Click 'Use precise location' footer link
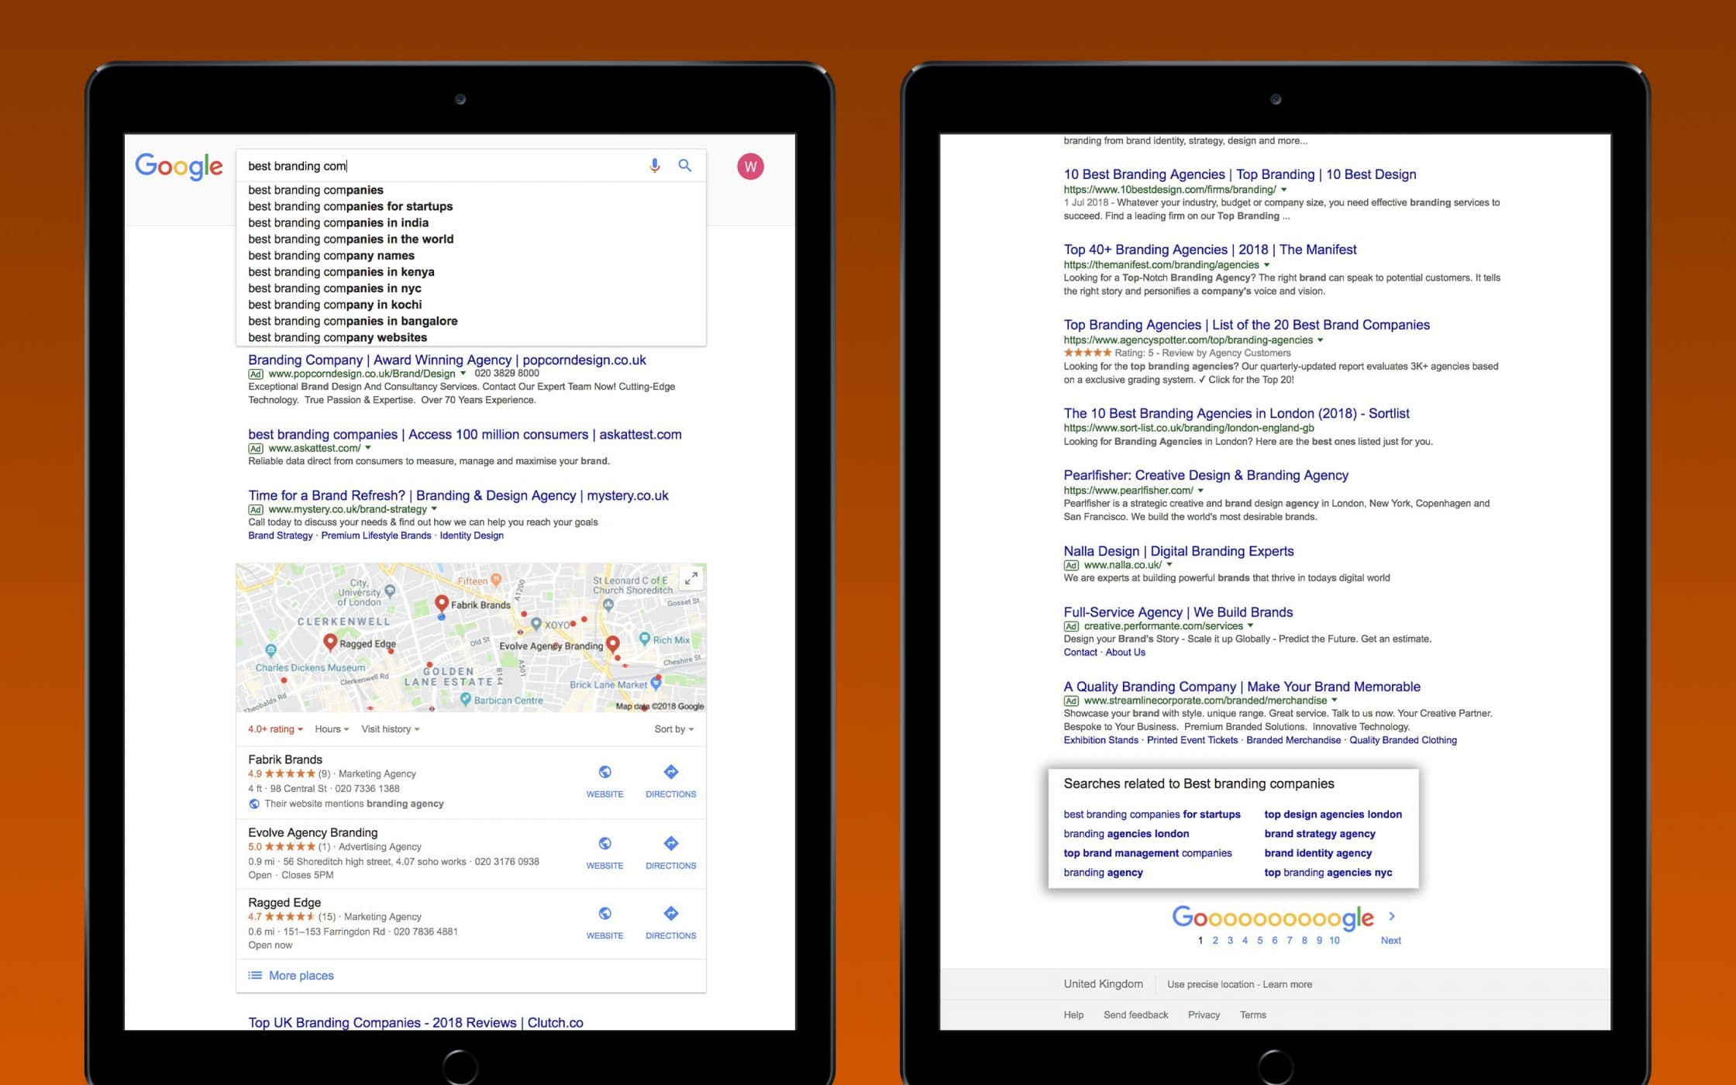Screen dimensions: 1736x1085 coord(1211,985)
